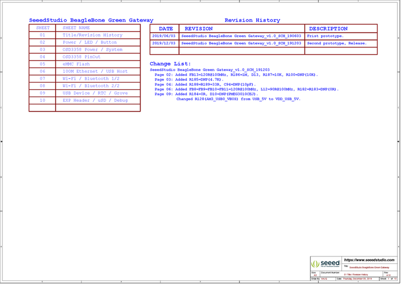Click the 'SeeedStudio BeagleBone Green Gateway' heading

click(91, 20)
